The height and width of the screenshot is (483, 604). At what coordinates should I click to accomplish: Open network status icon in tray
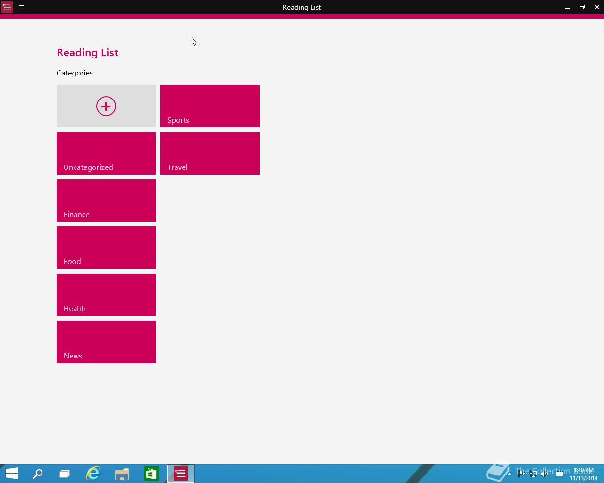coord(533,474)
